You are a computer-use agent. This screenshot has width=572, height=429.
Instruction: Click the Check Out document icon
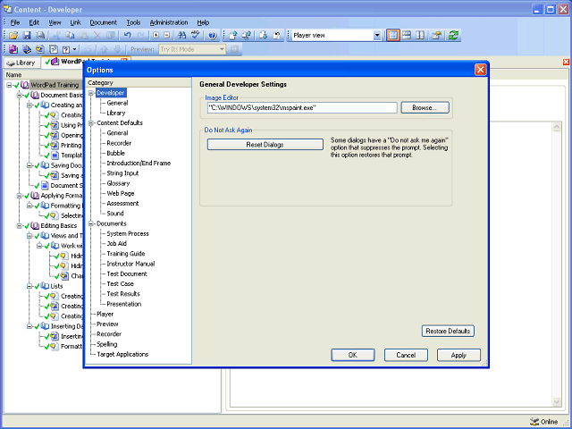click(264, 36)
